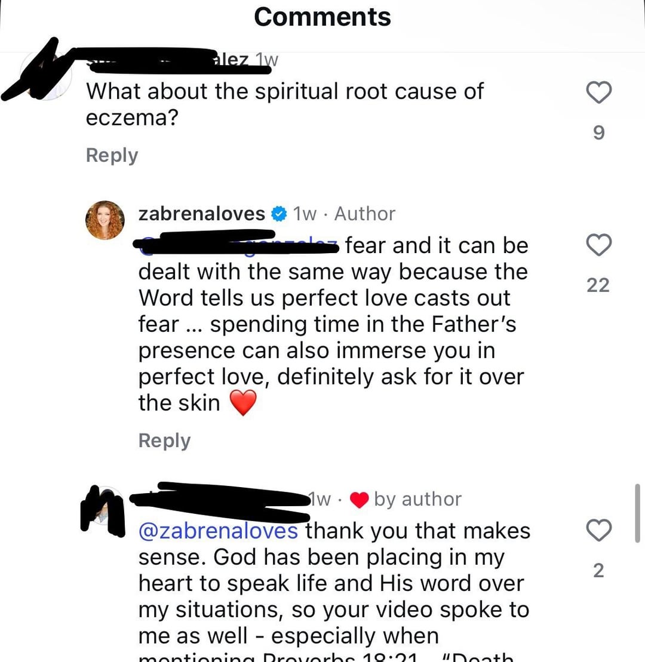Tap the blue verified badge
Screen dimensions: 645x662
click(278, 214)
